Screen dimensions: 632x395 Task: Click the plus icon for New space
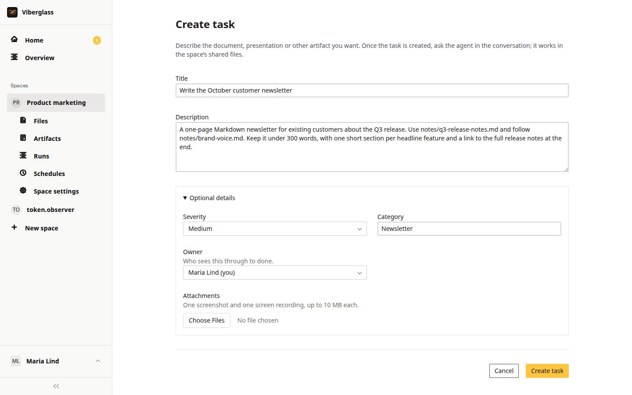(14, 227)
